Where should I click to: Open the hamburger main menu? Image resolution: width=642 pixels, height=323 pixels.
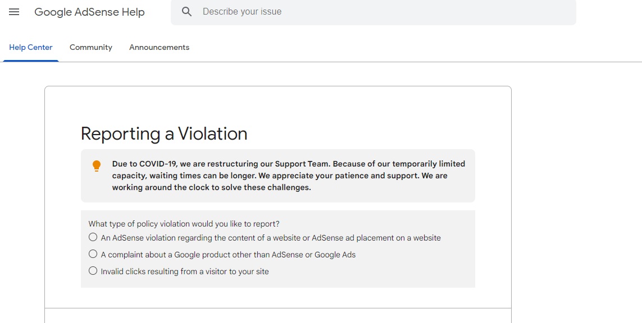point(14,12)
